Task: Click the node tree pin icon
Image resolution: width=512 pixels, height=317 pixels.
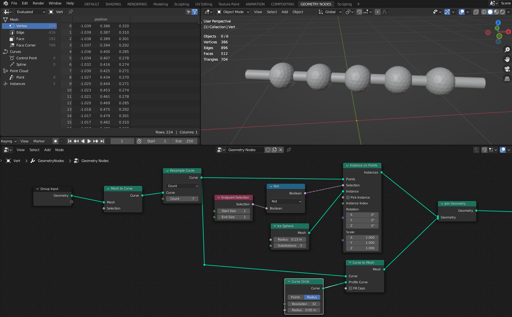Action: tap(289, 150)
